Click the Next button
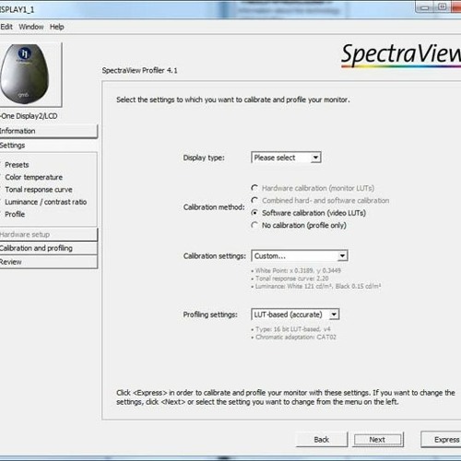Image resolution: width=461 pixels, height=461 pixels. 378,440
